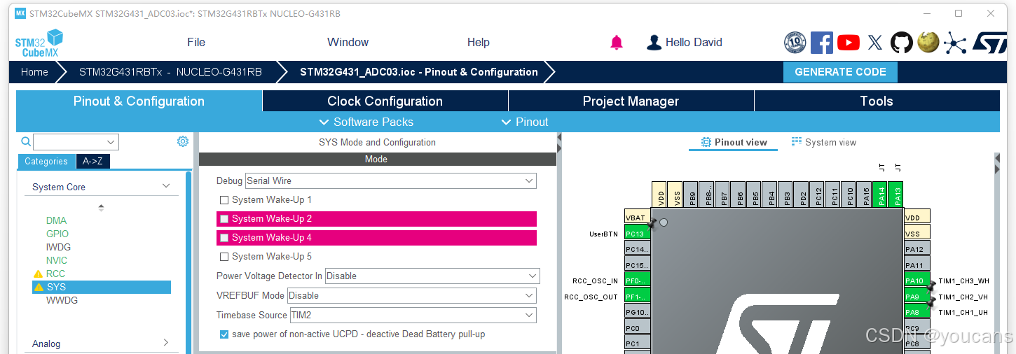Click the ST community network icon
This screenshot has height=354, width=1016.
coord(954,43)
